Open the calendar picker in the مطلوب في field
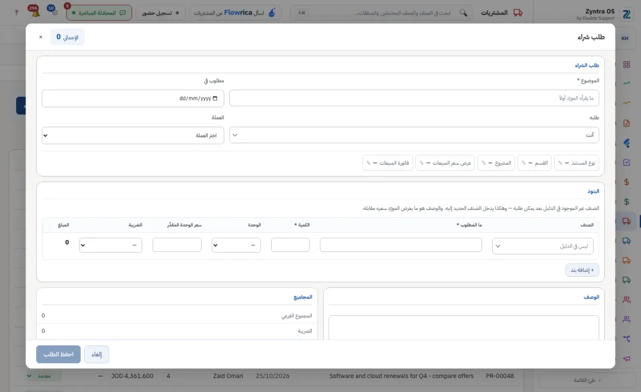 [x=215, y=99]
